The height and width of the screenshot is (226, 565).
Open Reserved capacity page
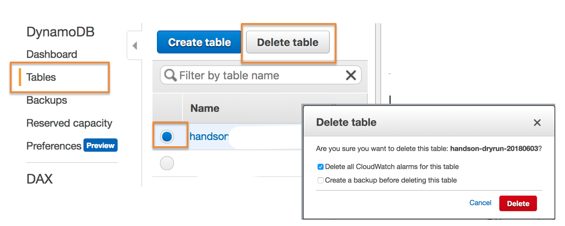click(69, 123)
